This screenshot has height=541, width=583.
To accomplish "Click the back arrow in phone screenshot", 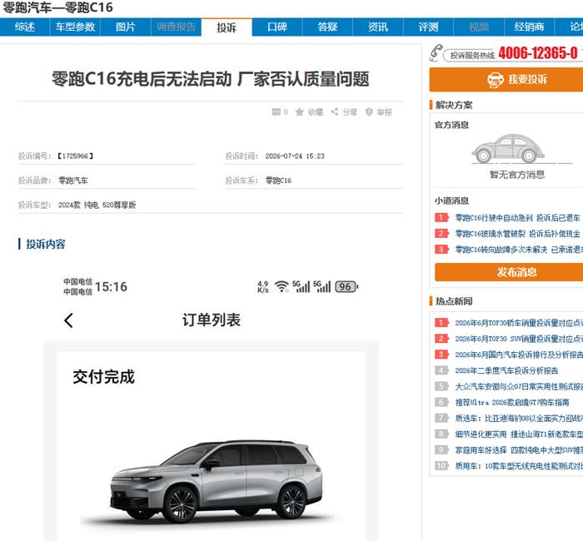I will 68,320.
